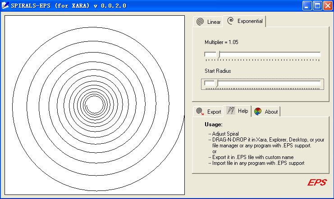The image size is (334, 199).
Task: Click the Exponential spiral icon
Action: (230, 21)
